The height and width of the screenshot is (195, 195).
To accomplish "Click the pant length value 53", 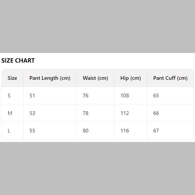I will coord(32,113).
